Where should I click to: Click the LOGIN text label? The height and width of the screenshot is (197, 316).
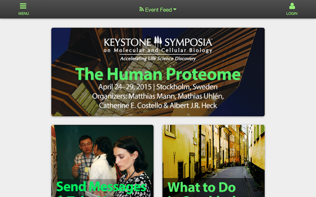[292, 14]
